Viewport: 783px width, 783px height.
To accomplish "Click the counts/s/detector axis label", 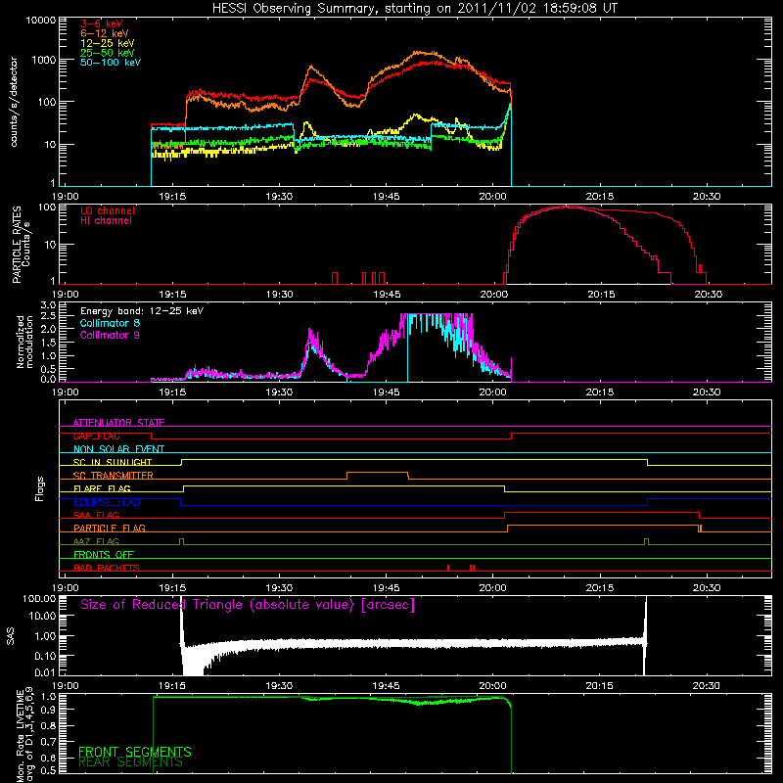I will (x=14, y=102).
